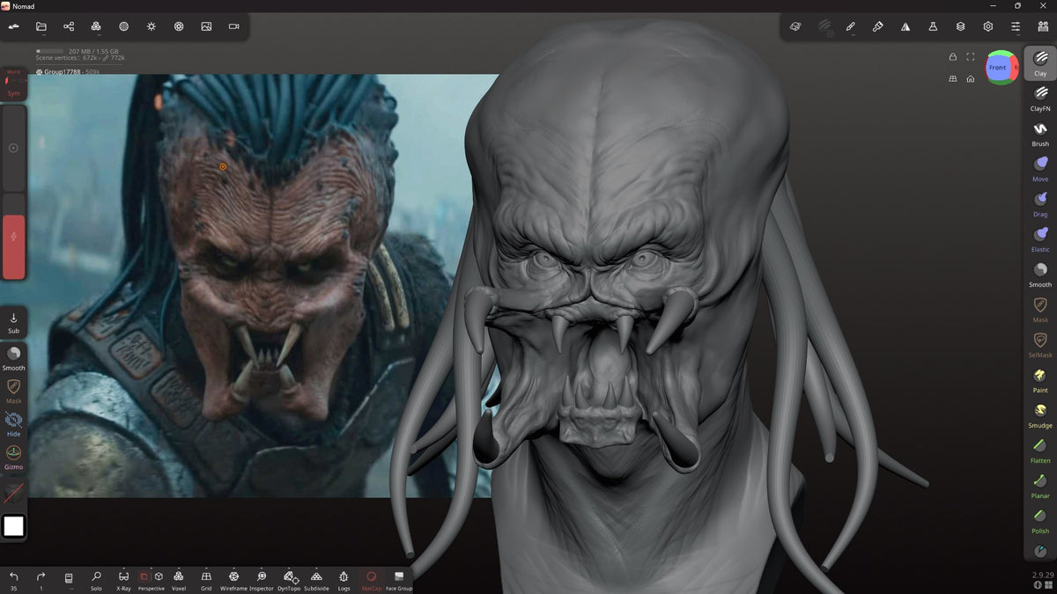Screen dimensions: 1057x594
Task: Select the Elastic tool
Action: [x=1040, y=238]
